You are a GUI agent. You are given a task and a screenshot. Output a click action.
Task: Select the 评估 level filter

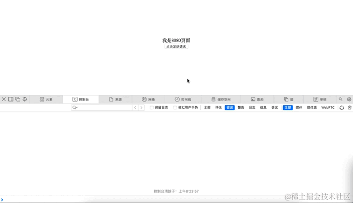218,108
